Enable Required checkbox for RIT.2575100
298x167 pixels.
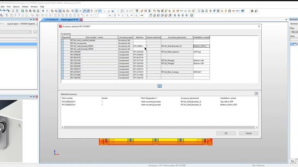[x=62, y=60]
